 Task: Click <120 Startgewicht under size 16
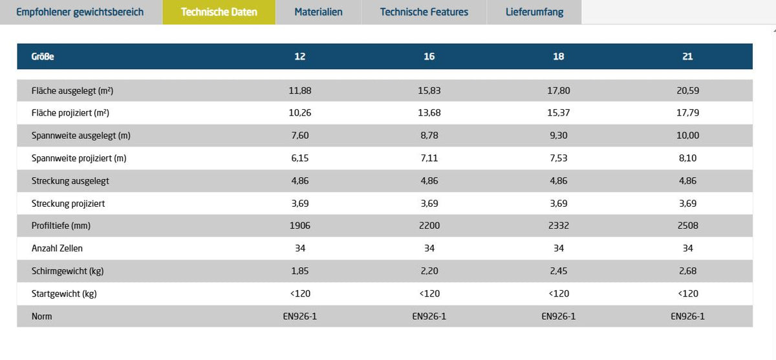(x=429, y=294)
